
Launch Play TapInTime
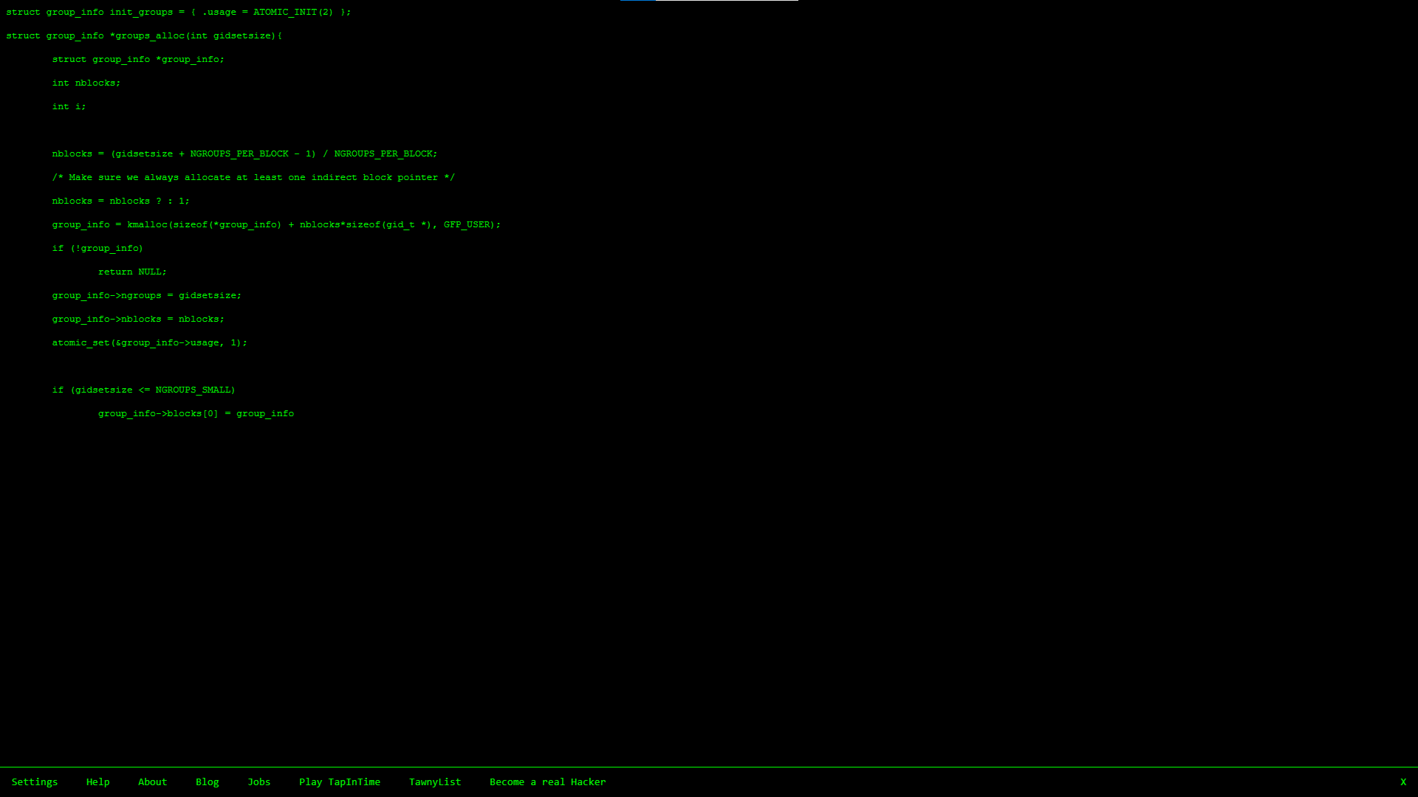point(340,782)
